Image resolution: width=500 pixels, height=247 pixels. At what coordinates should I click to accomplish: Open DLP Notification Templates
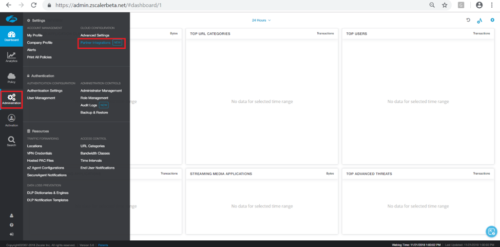[48, 200]
